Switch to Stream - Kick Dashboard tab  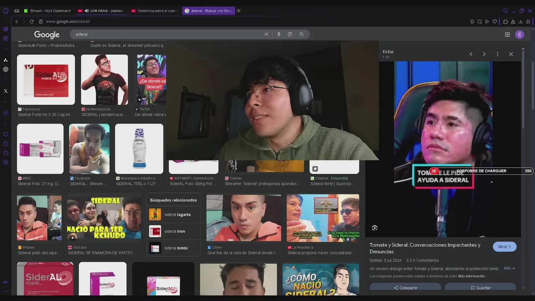(x=47, y=11)
